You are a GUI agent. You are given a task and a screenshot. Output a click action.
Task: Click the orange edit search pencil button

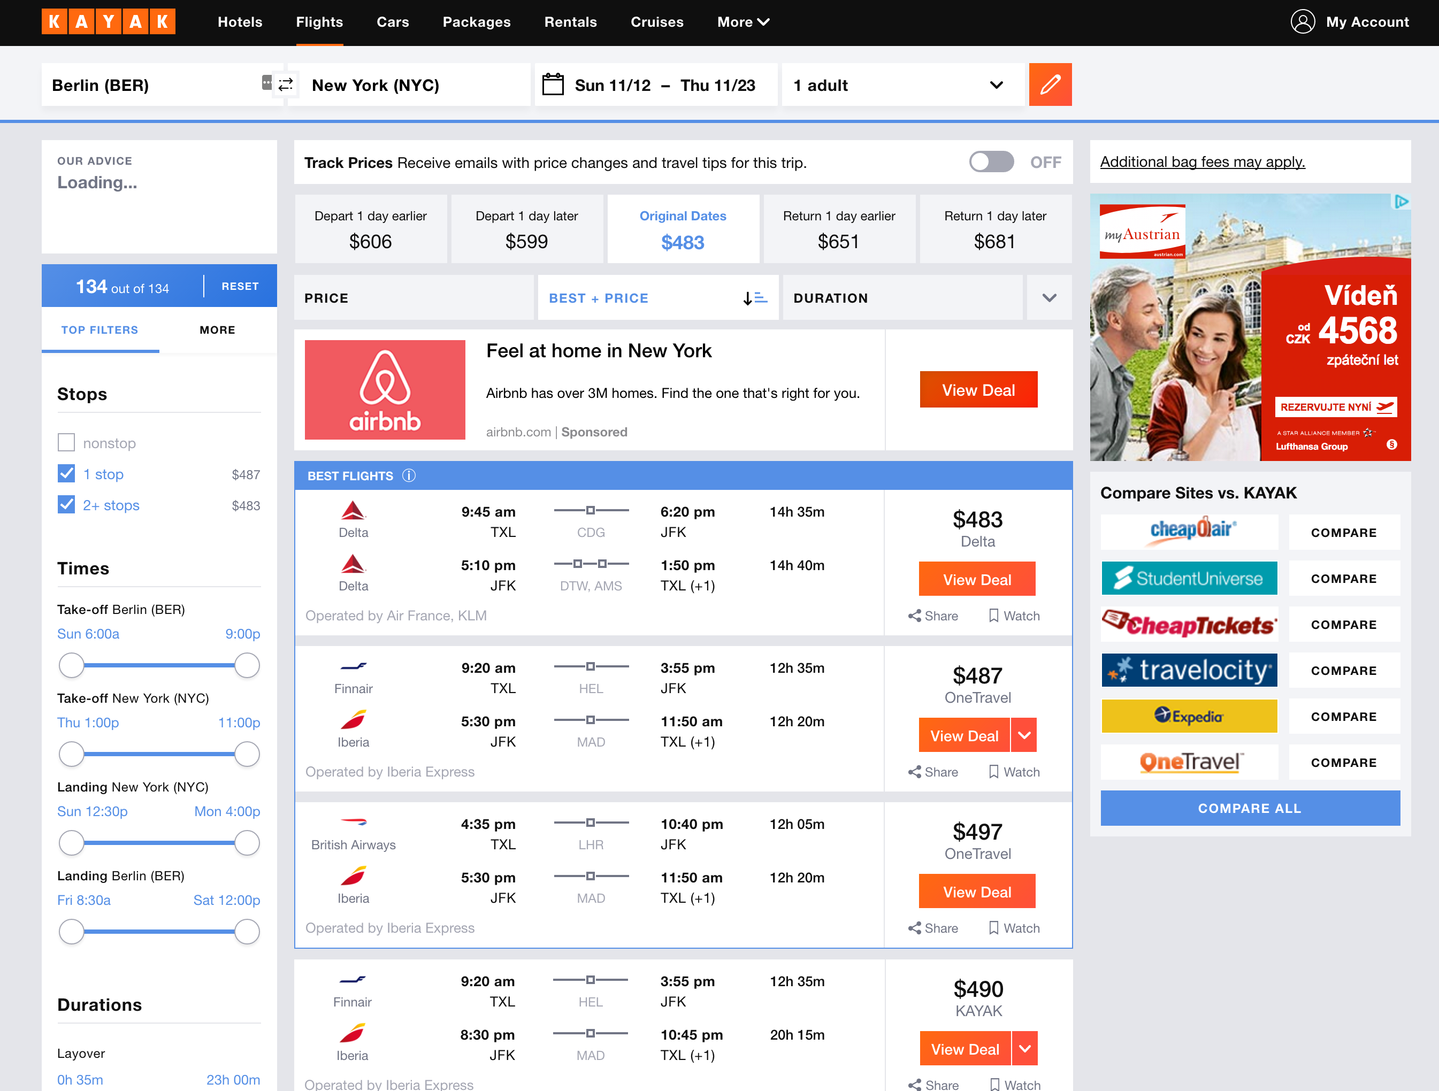(1050, 84)
